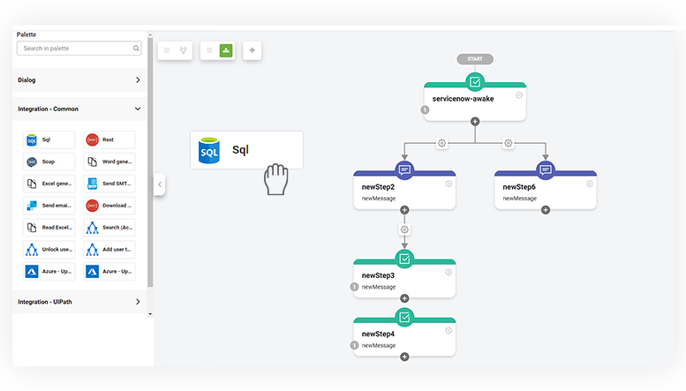Click the badge 1 on newStep3 node

[x=354, y=287]
